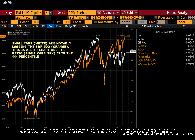The image size is (195, 140).
Task: Click the Mean value 0.0566
Action: pos(190,39)
